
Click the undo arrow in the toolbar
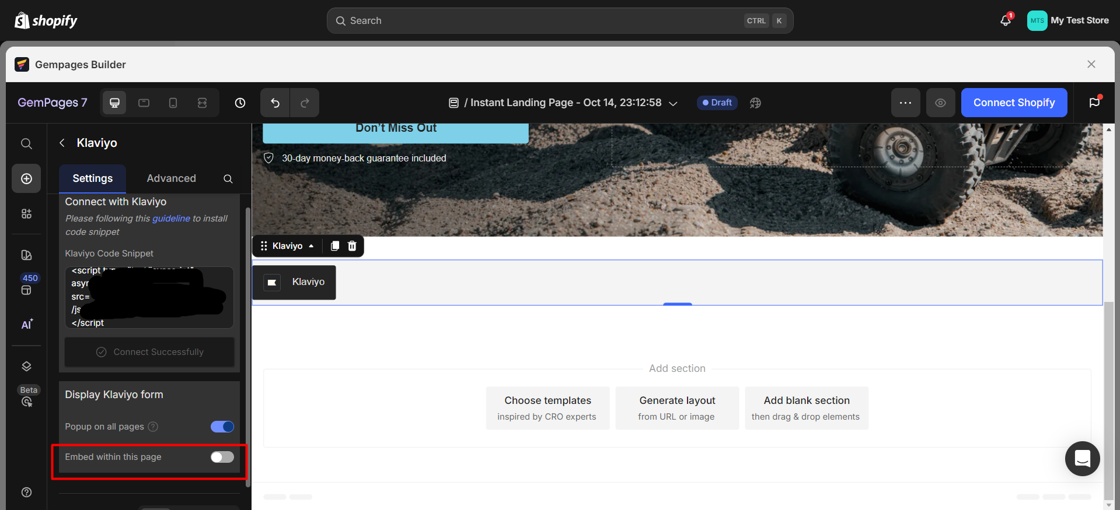275,103
